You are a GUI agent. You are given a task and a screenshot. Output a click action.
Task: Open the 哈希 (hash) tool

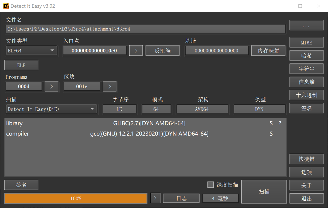(x=306, y=56)
